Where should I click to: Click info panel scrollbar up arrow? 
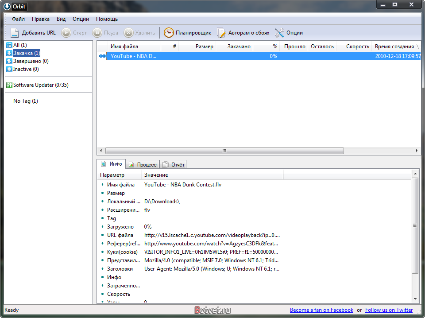tap(415, 174)
